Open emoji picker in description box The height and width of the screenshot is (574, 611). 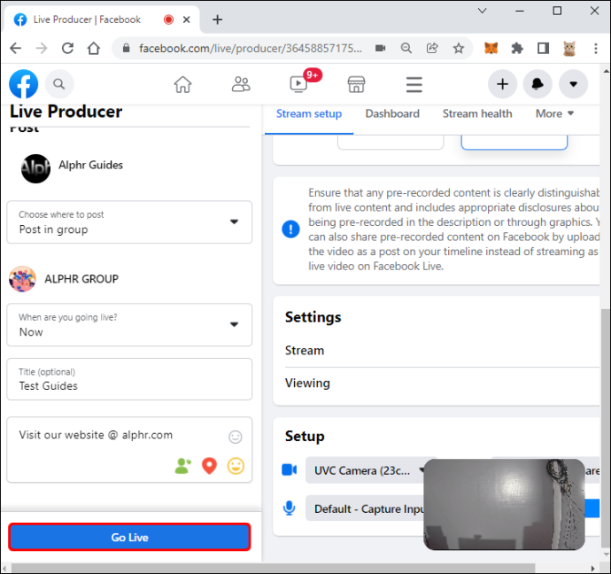coord(235,437)
